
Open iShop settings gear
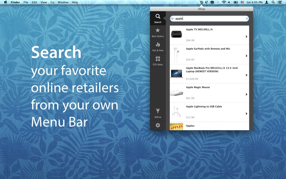158,125
